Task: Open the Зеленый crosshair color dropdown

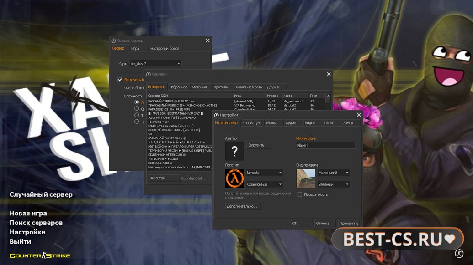Action: pos(333,184)
